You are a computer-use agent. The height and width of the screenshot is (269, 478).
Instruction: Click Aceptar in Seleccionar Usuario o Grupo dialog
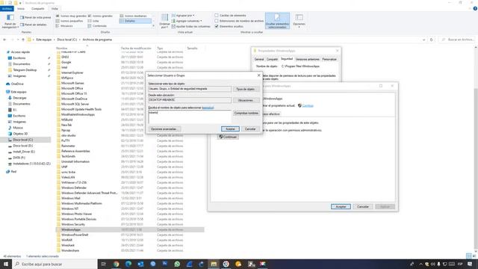[x=230, y=129]
